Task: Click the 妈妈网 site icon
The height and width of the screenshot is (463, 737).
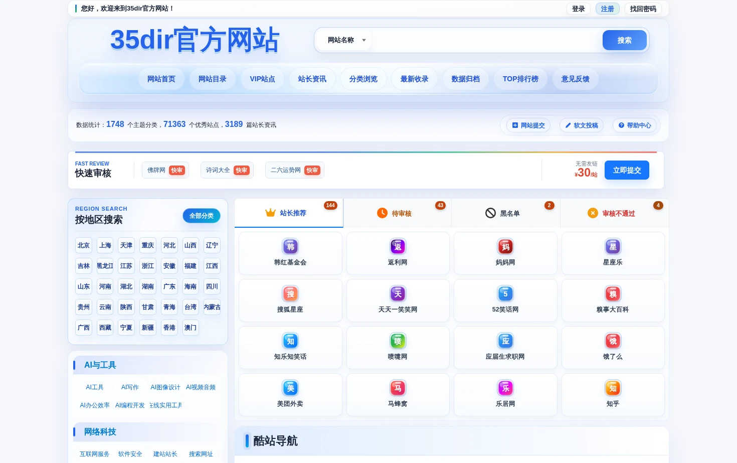Action: tap(505, 246)
